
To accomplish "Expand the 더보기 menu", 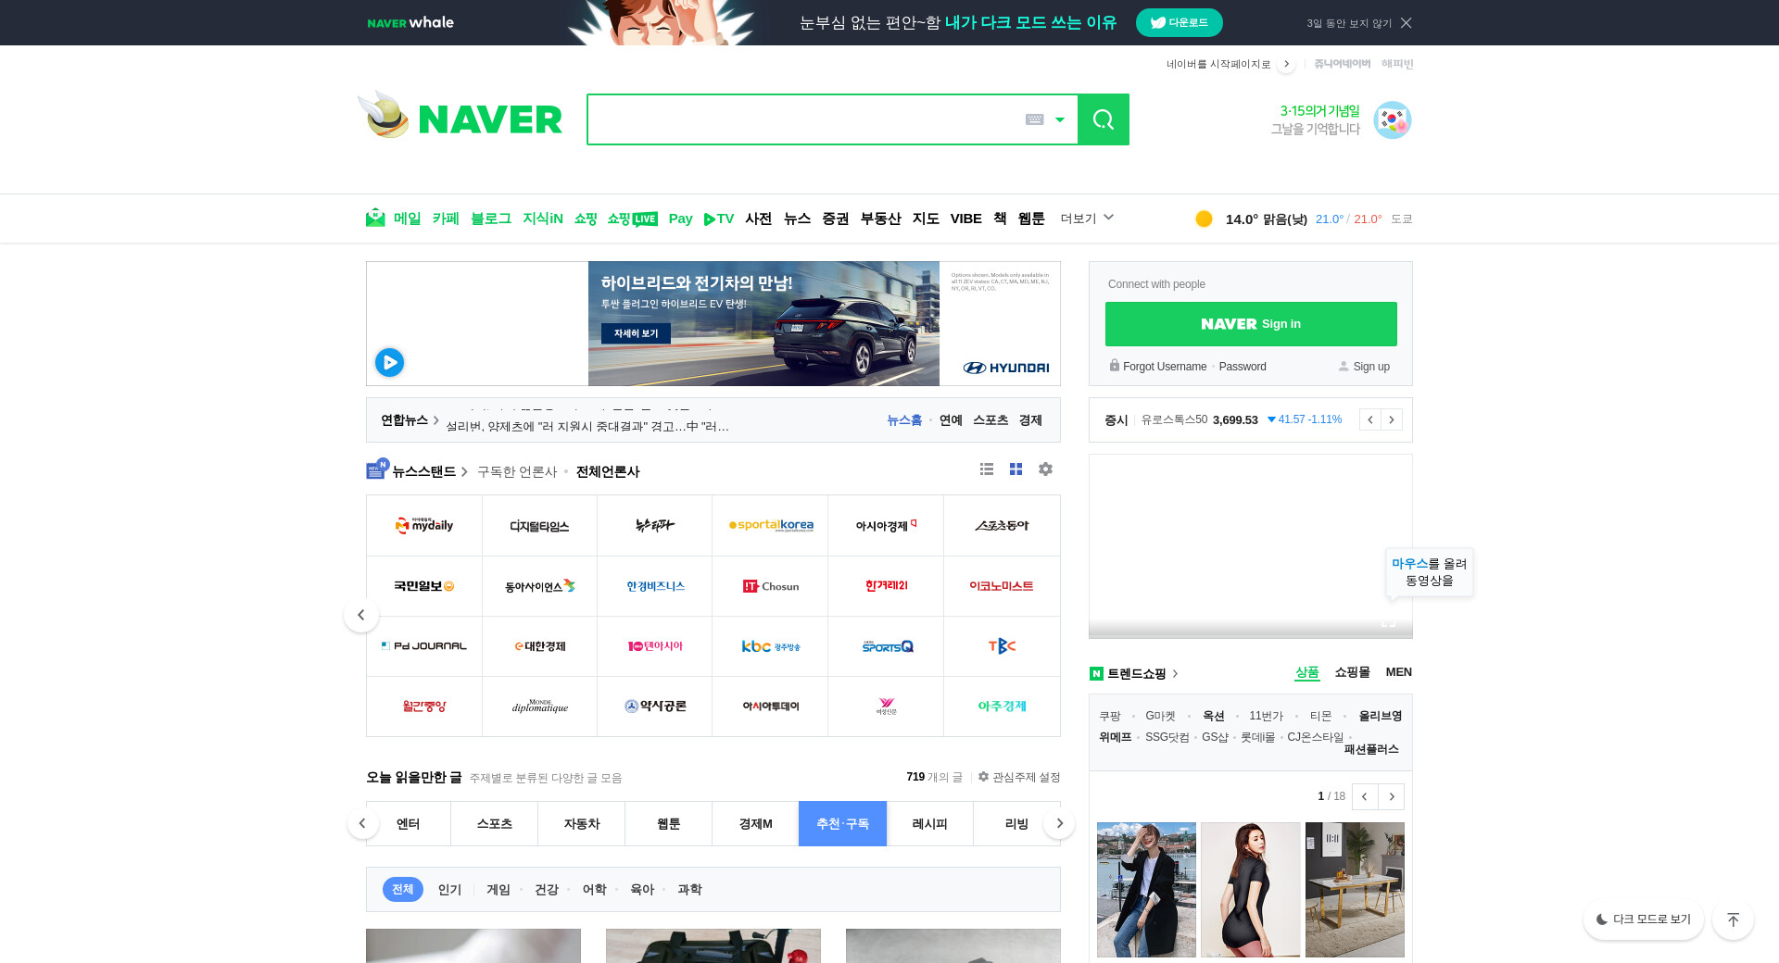I will (1087, 219).
